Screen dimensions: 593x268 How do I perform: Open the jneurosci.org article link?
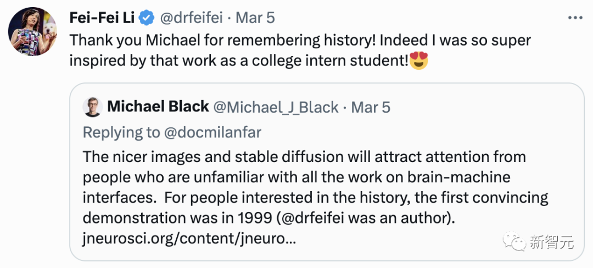coord(189,239)
